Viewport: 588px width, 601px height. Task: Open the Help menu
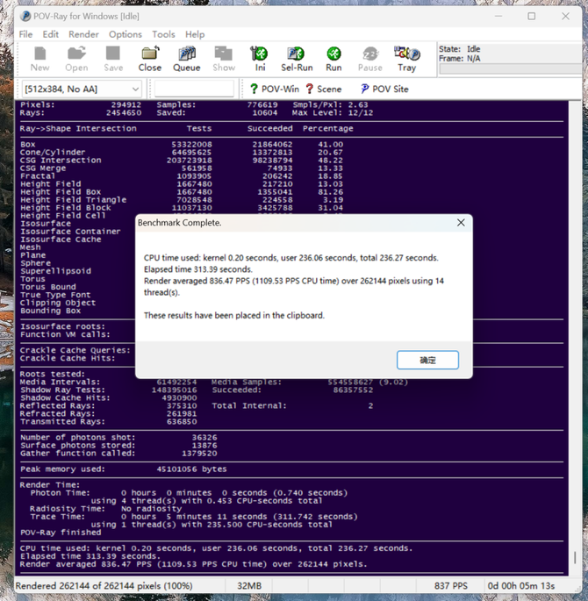(195, 34)
